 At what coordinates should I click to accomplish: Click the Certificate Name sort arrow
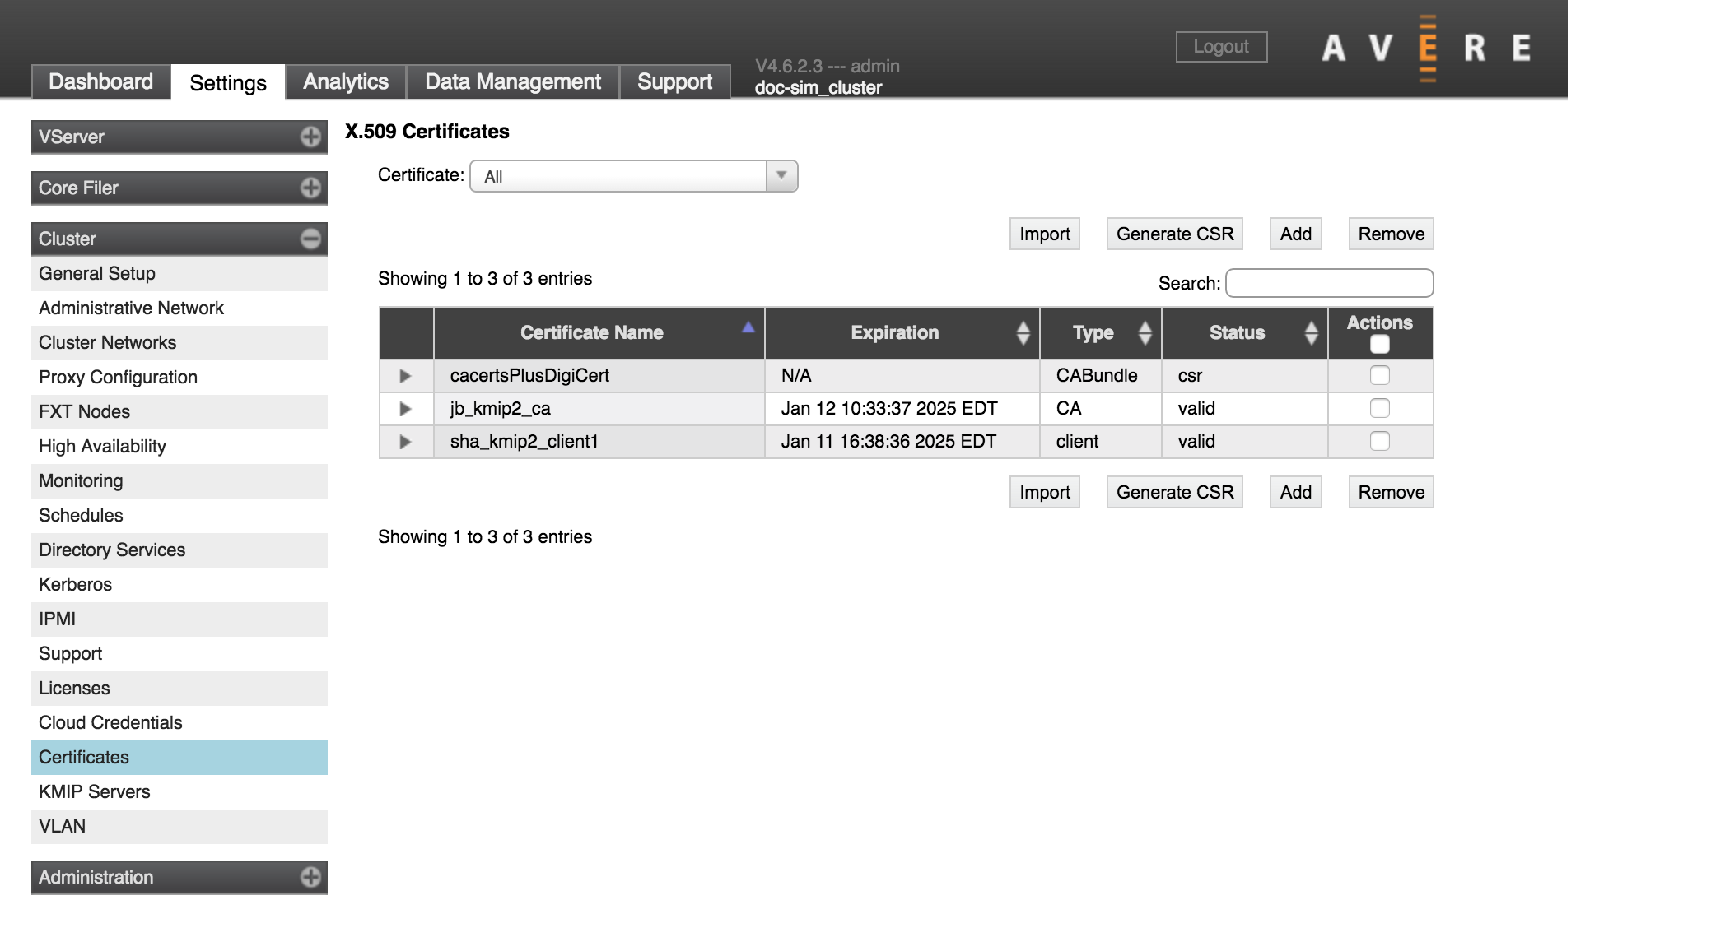[x=748, y=328]
